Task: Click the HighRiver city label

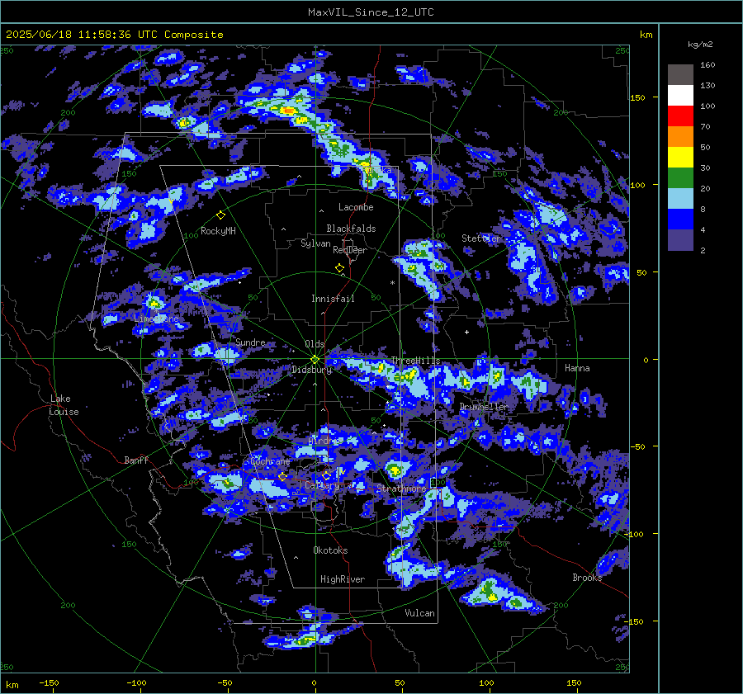Action: point(342,579)
